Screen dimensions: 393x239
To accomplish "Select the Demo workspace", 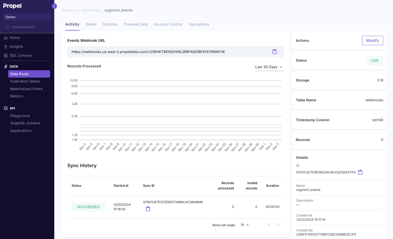I will click(x=27, y=17).
